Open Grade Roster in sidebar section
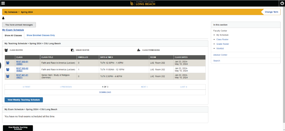 click(x=223, y=44)
